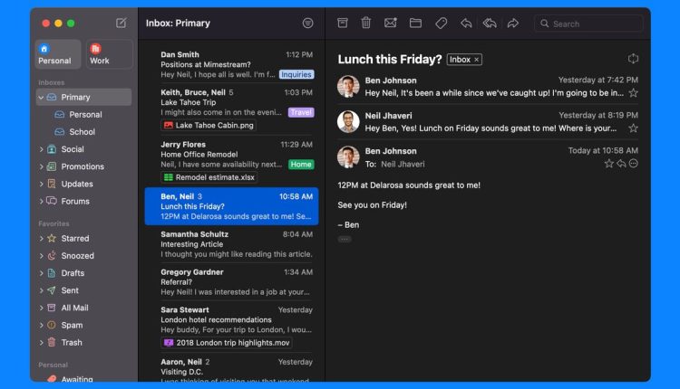Viewport: 680px width, 389px height.
Task: Open the label tag icon
Action: [441, 23]
